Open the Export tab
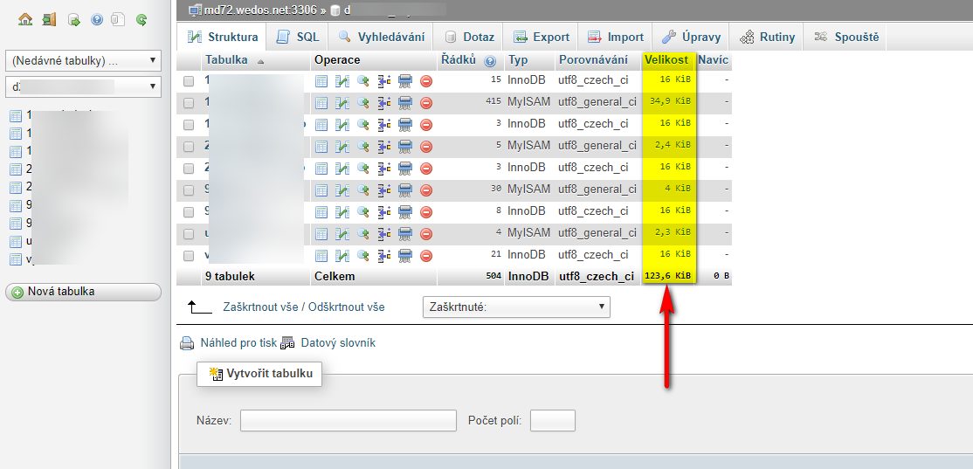973x469 pixels. (542, 37)
